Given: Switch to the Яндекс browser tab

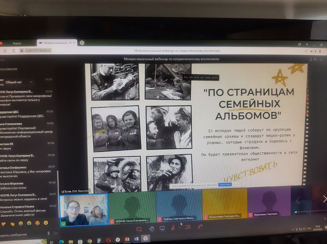Looking at the screenshot, I should pos(17,43).
